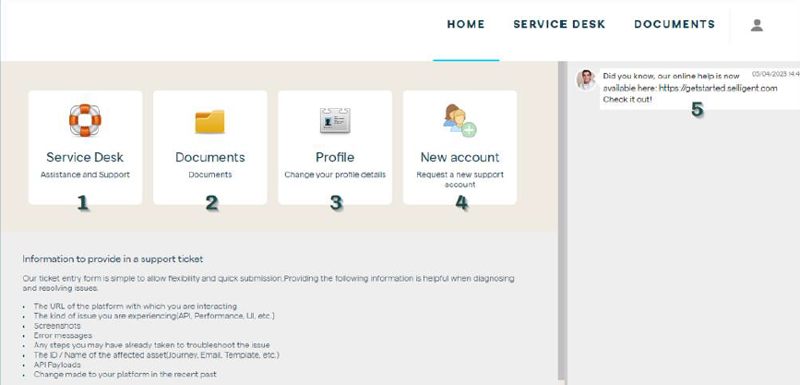Screen dimensions: 800x385
Task: Choose the 'New account' tile title
Action: 460,157
